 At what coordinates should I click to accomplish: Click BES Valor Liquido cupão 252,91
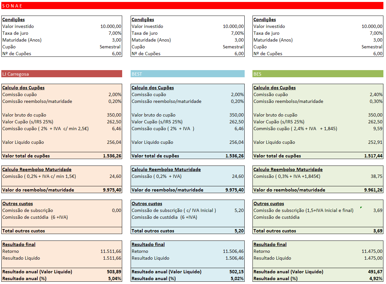click(x=375, y=142)
